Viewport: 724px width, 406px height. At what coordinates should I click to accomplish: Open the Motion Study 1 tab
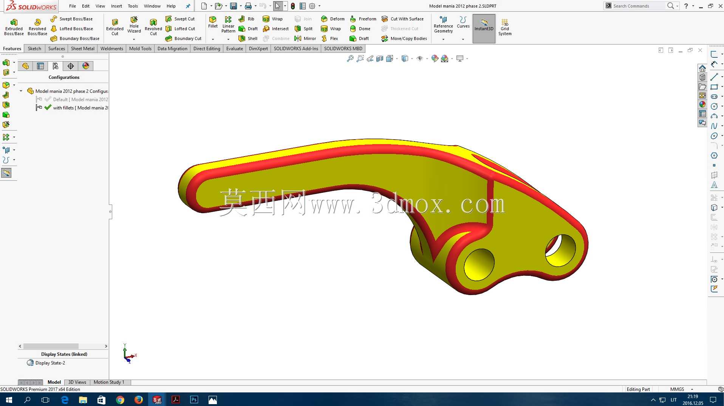(109, 382)
